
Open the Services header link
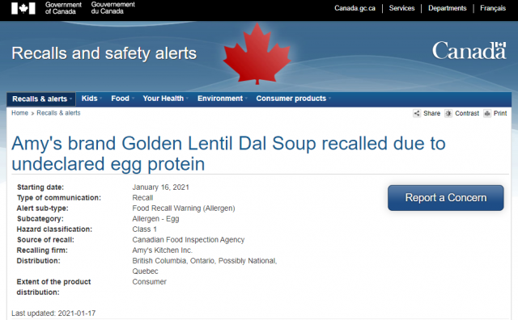[x=401, y=8]
